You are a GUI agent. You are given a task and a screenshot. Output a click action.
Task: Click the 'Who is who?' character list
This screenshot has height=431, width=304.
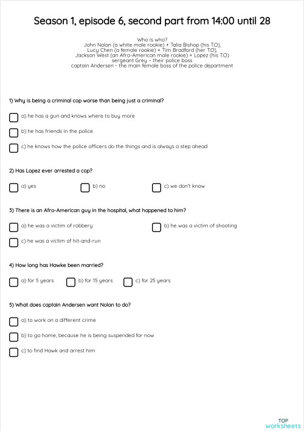click(152, 52)
